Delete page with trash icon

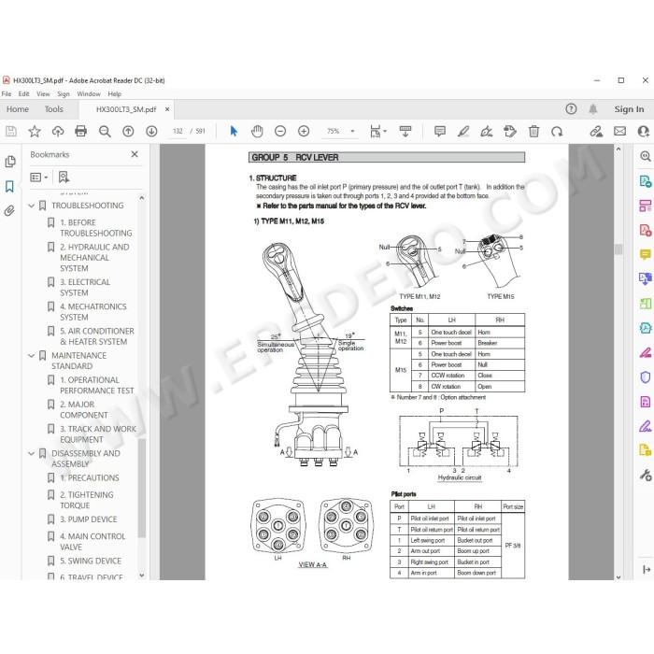533,132
